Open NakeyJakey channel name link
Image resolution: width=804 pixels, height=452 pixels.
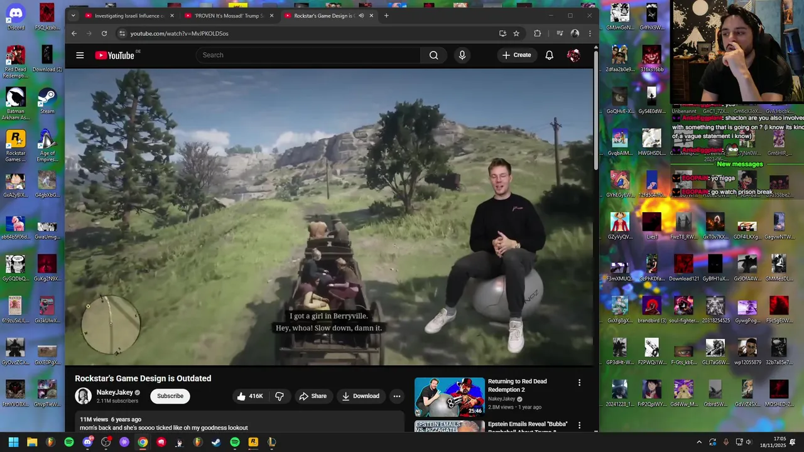(115, 392)
